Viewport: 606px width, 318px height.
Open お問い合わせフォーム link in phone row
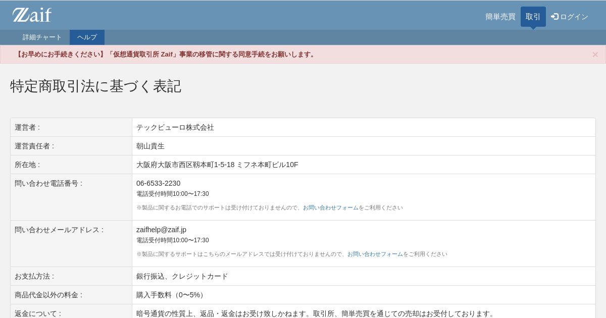point(331,207)
